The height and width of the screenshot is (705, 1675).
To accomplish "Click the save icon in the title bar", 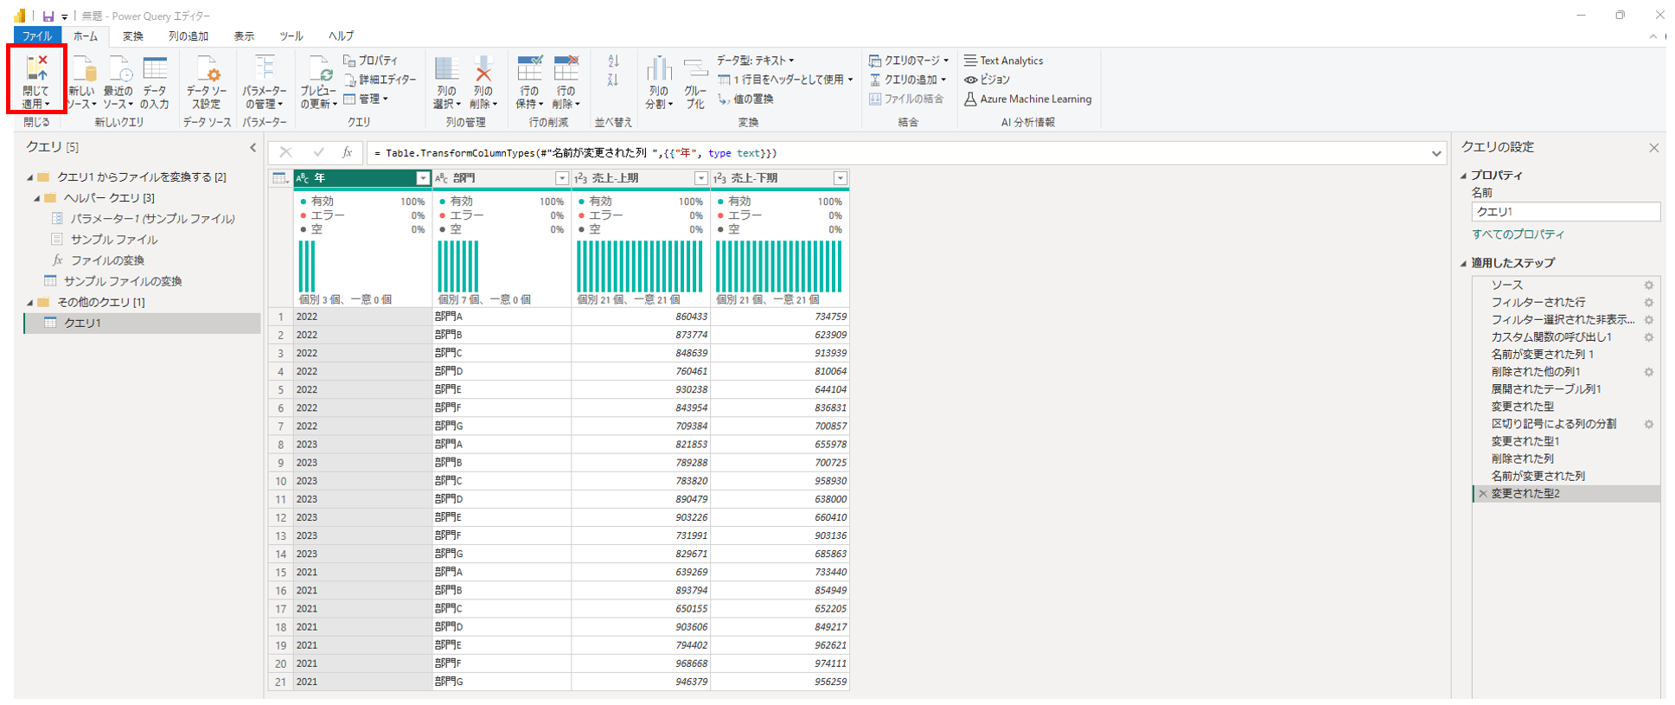I will click(48, 16).
